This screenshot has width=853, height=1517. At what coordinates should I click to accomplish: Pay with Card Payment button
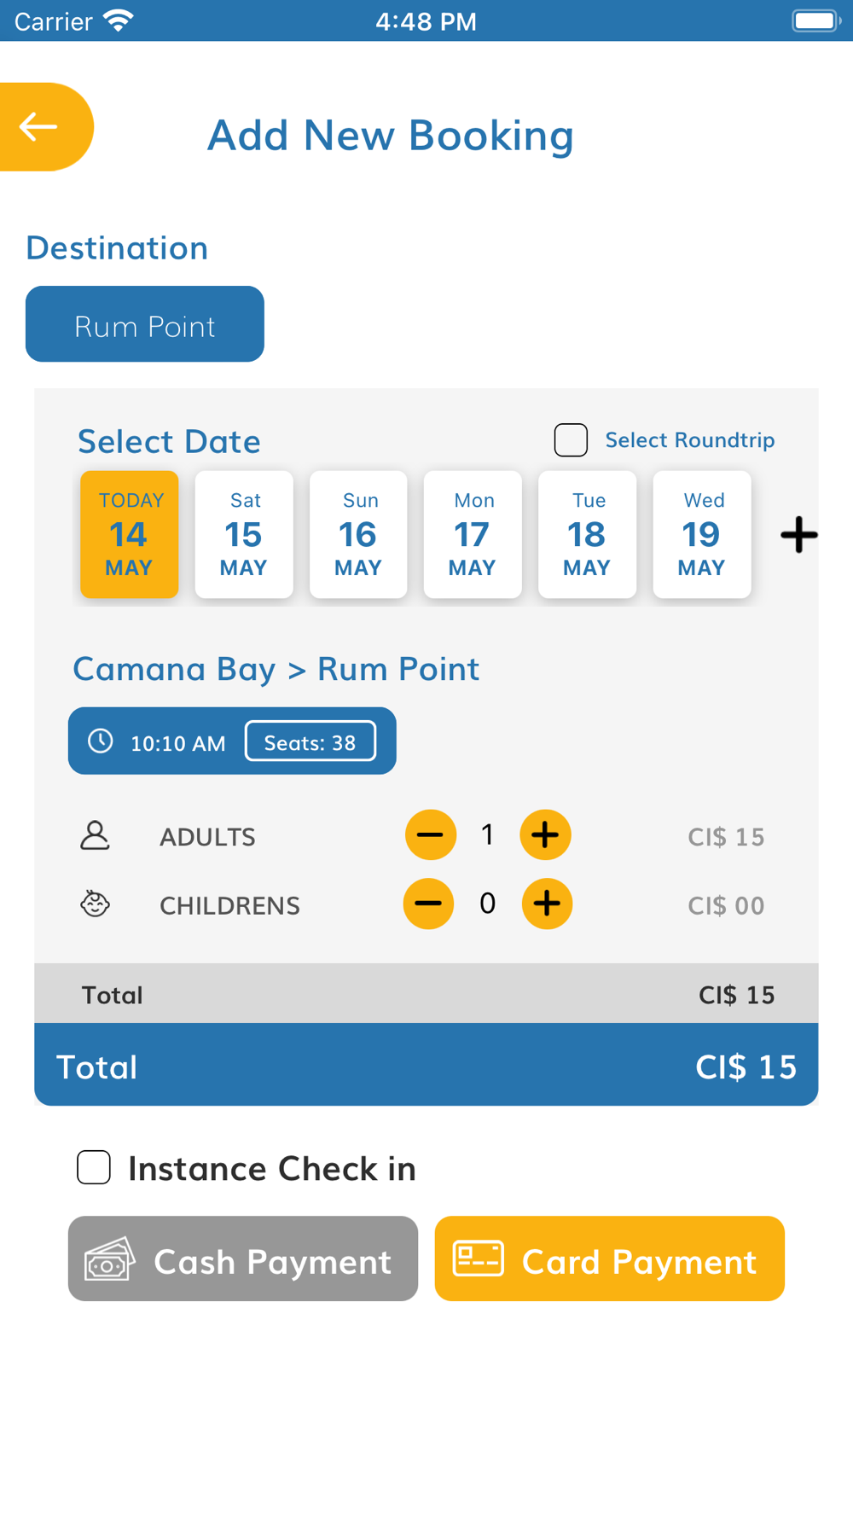click(x=610, y=1258)
